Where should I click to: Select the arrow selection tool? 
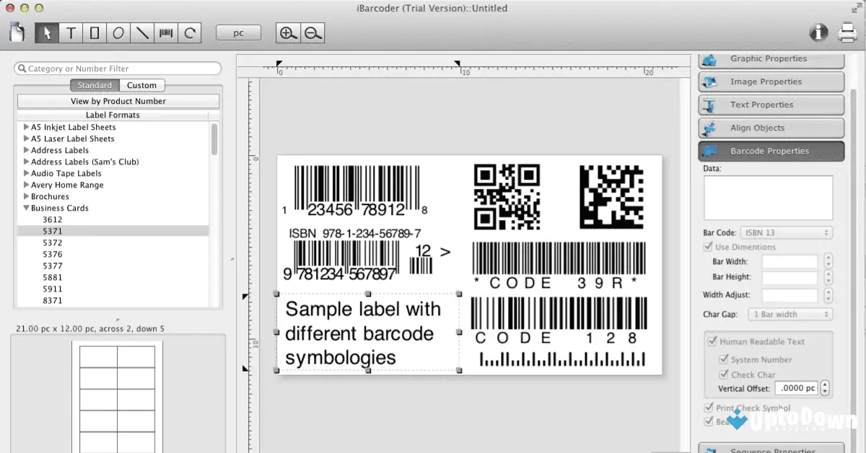[x=47, y=32]
